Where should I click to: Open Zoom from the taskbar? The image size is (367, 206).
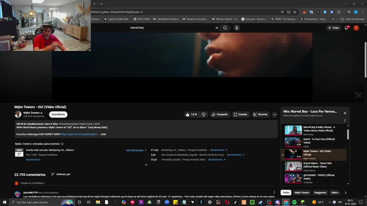tap(167, 202)
